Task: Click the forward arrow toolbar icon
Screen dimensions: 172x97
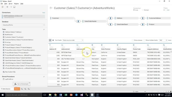Action: pos(11,7)
